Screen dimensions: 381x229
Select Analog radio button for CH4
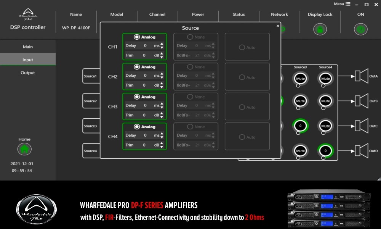point(137,127)
